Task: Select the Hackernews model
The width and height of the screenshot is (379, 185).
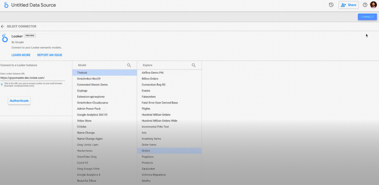Action: (x=104, y=151)
